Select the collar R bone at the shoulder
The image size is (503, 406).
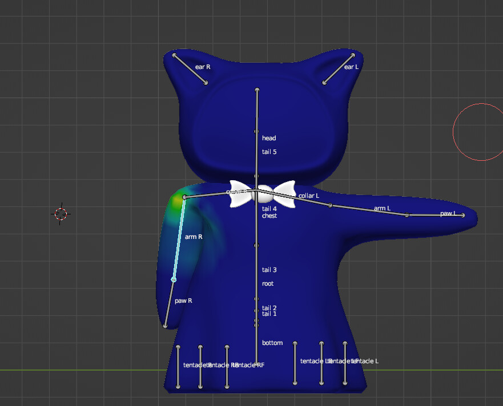220,193
